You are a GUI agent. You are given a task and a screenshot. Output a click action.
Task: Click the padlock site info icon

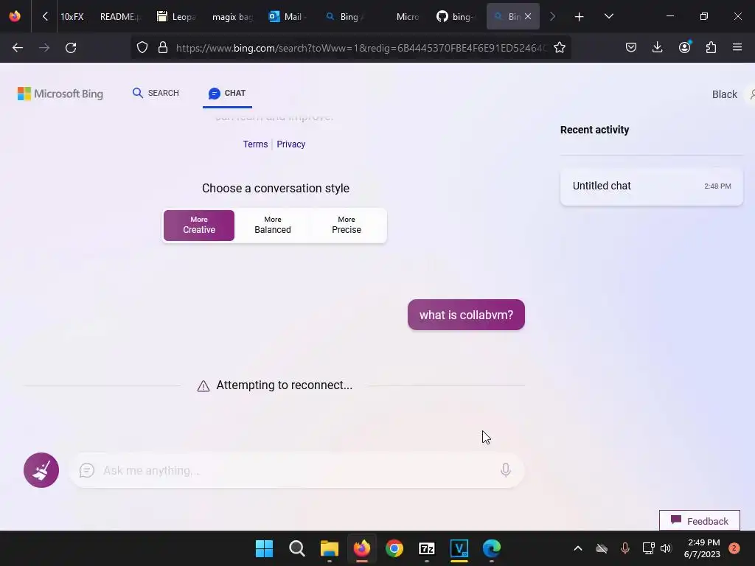pos(163,48)
